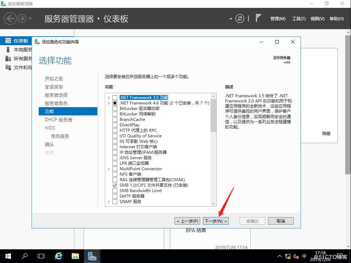
Task: Click the local server icon in sidebar
Action: pos(8,49)
